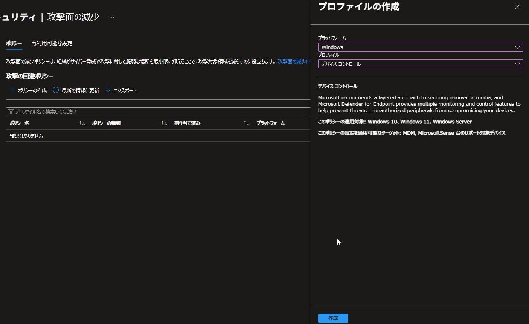Viewport: 529px width, 324px height.
Task: Click the plus icon for ポリシーの作成
Action: coord(12,90)
